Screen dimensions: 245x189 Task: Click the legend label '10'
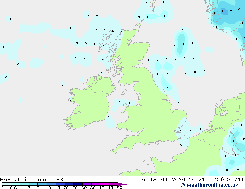click(x=48, y=187)
